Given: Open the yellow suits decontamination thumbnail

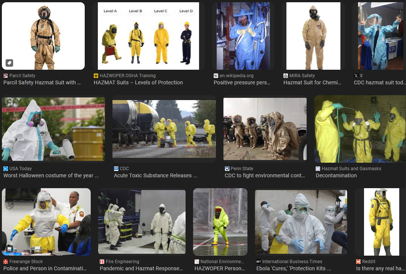Looking at the screenshot, I should (360, 129).
